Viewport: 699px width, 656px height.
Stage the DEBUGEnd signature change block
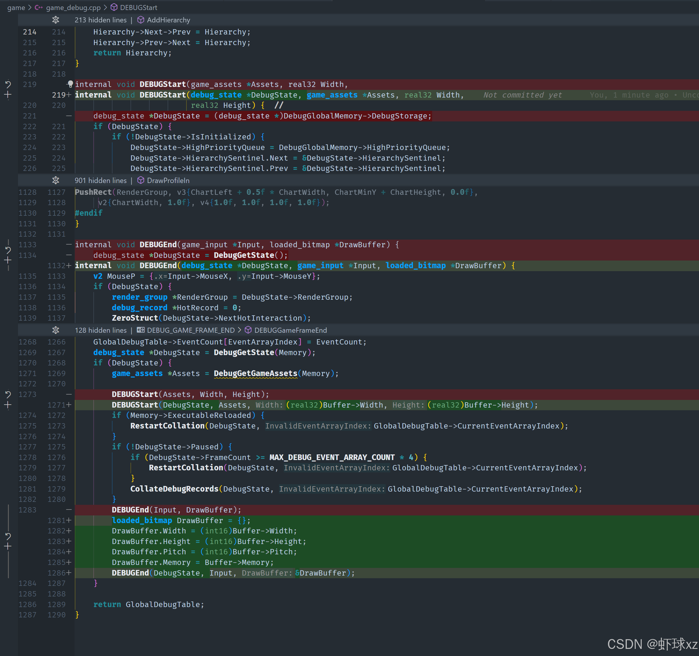coord(8,260)
